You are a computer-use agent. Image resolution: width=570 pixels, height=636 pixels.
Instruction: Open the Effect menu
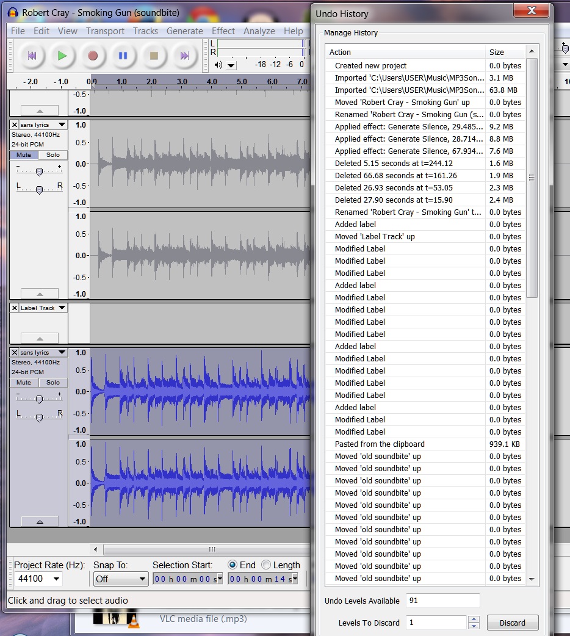click(223, 31)
